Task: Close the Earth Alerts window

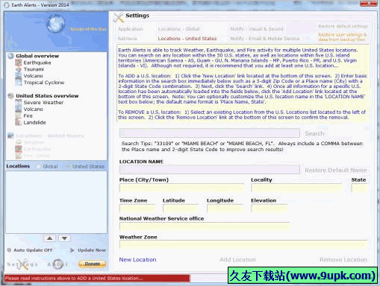Action: coord(369,3)
